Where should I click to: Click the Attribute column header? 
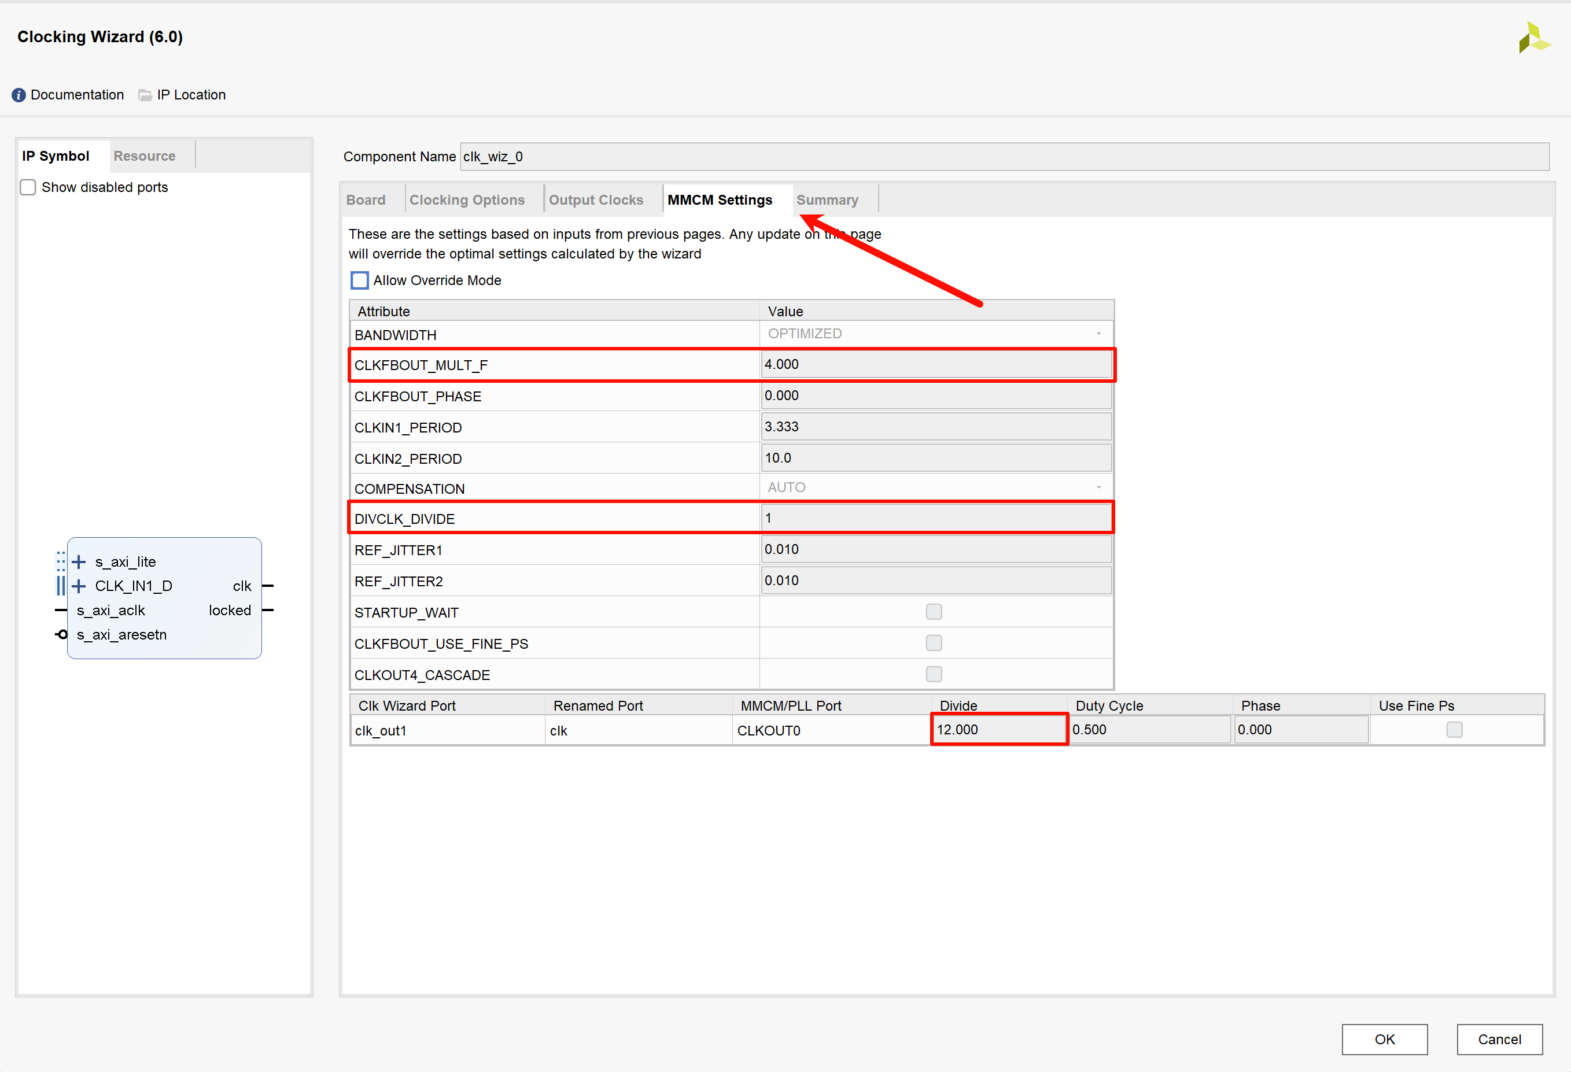pyautogui.click(x=555, y=311)
